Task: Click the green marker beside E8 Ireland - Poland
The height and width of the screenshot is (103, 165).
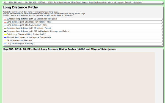Action: click(x=5, y=28)
